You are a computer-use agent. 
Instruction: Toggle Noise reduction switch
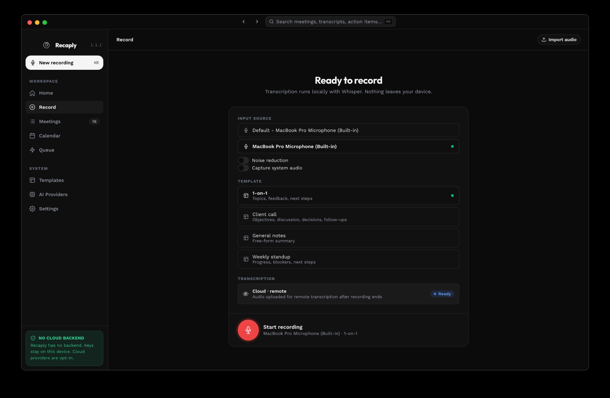click(x=243, y=160)
